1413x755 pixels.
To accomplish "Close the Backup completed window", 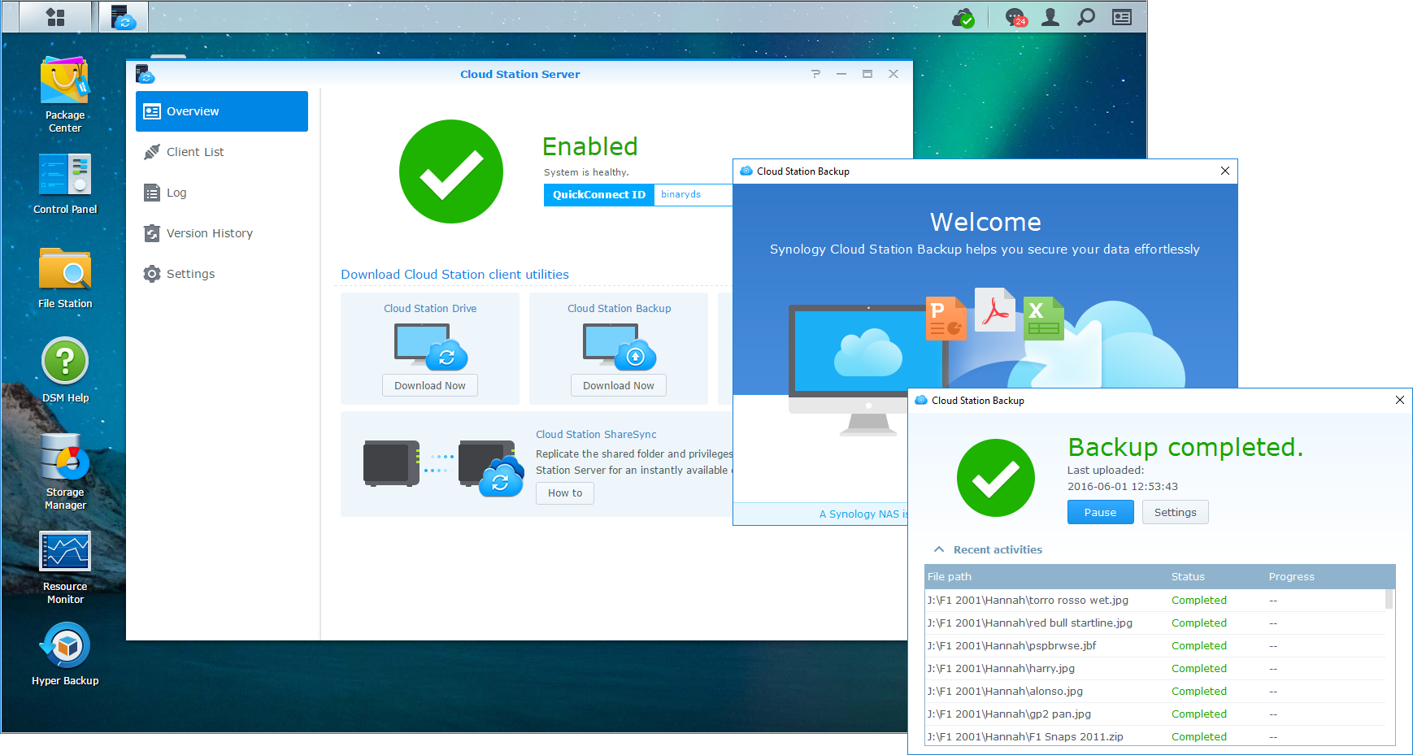I will (1400, 400).
